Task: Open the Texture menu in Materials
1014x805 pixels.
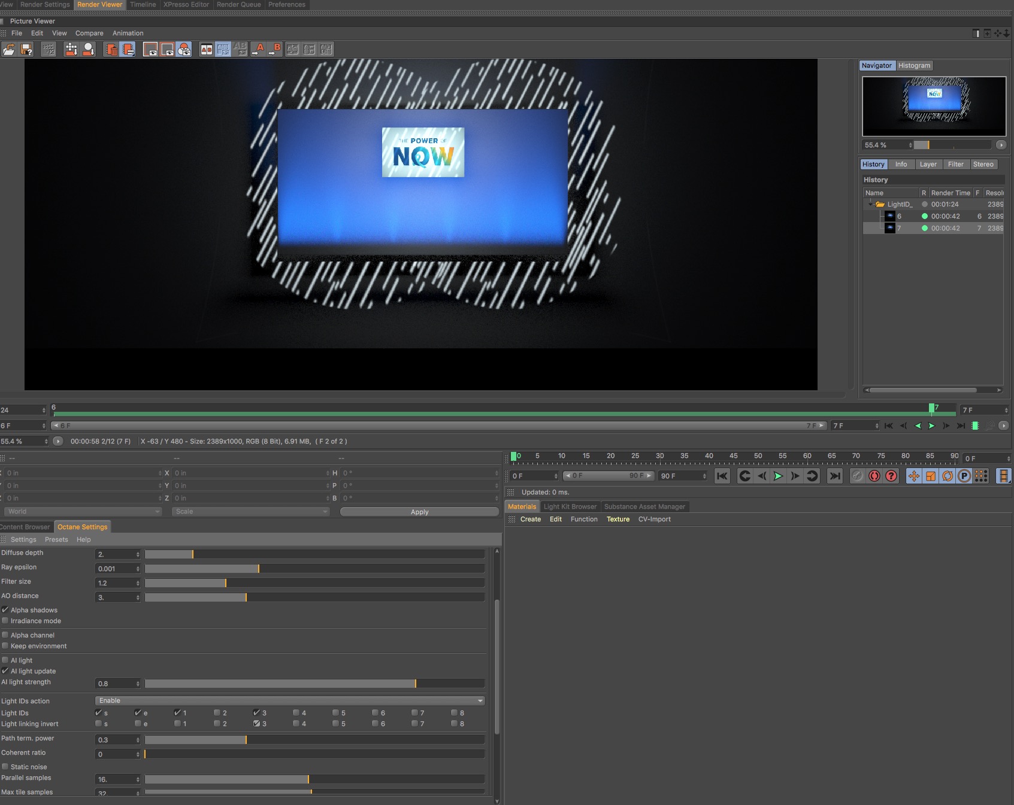Action: coord(618,520)
